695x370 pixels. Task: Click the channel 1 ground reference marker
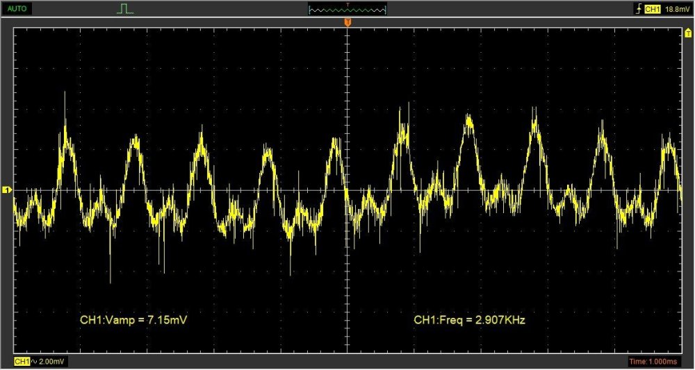pyautogui.click(x=7, y=190)
